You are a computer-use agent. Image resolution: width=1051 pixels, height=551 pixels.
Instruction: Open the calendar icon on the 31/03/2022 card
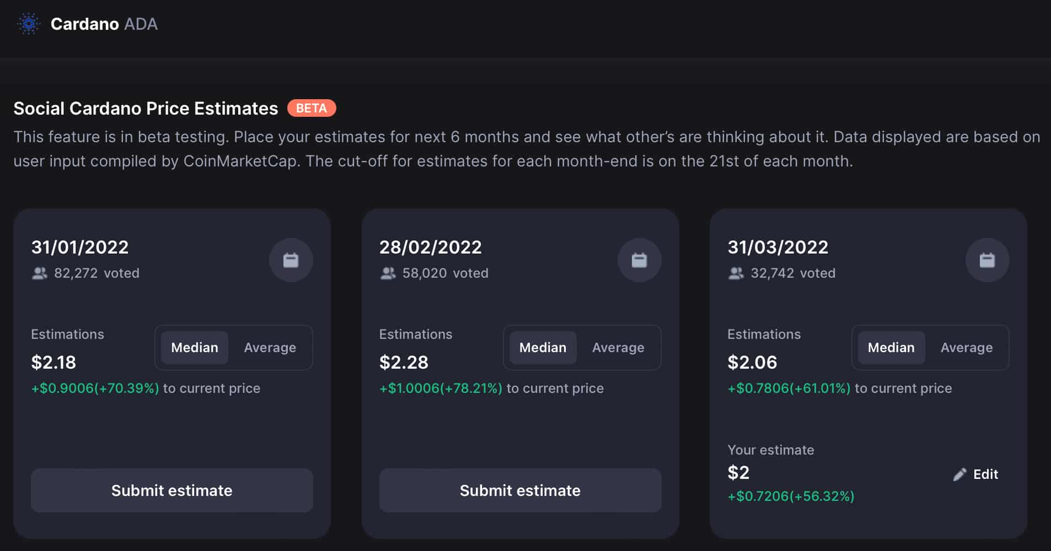[x=987, y=260]
